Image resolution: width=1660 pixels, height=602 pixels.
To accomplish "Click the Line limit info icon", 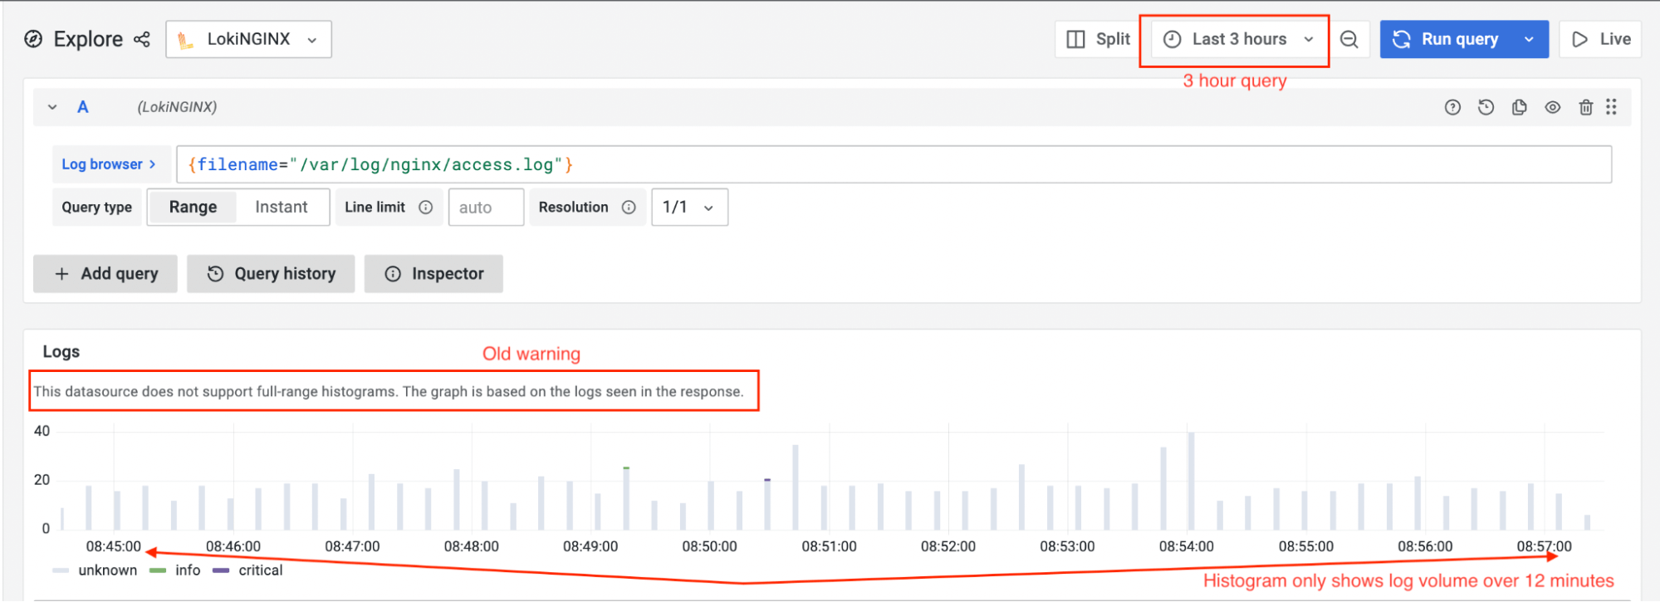I will (425, 208).
